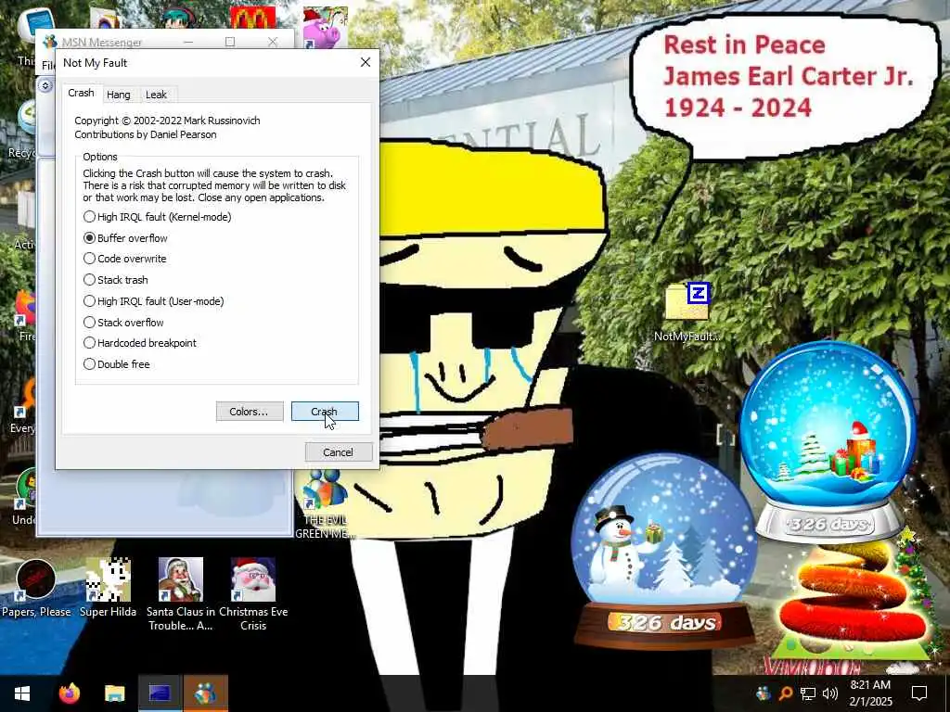Select High IRQL fault (User-mode) option
Image resolution: width=950 pixels, height=712 pixels.
coord(153,301)
